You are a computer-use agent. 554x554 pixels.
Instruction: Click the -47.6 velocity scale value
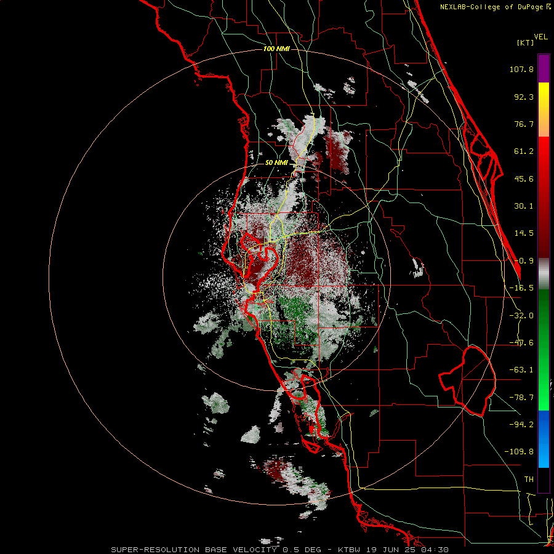click(521, 343)
